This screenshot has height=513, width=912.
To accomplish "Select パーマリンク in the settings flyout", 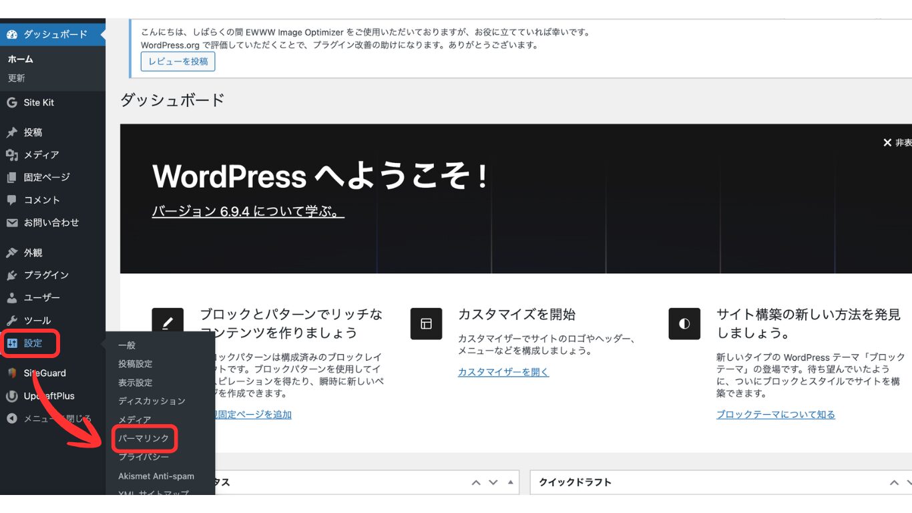I will tap(144, 439).
